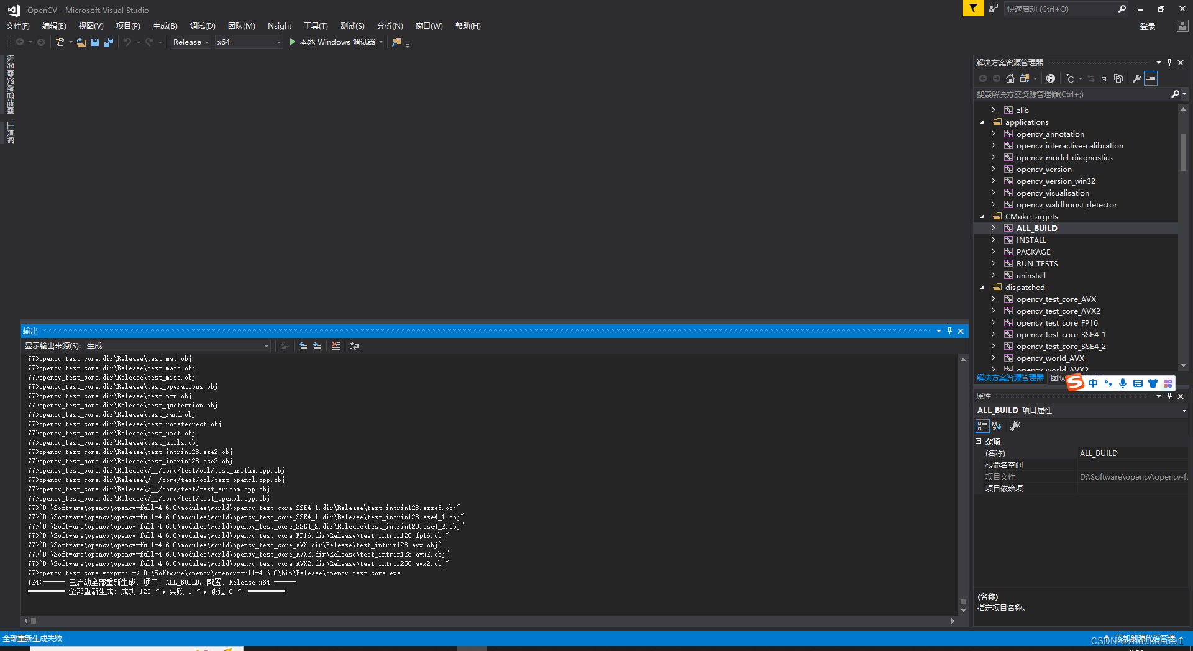The width and height of the screenshot is (1193, 651).
Task: Open 工具箱 toolbox side tab
Action: coord(11,133)
